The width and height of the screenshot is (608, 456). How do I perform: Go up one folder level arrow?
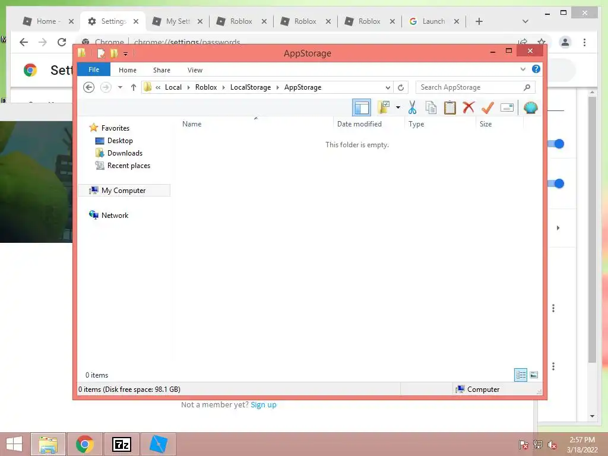click(x=134, y=87)
